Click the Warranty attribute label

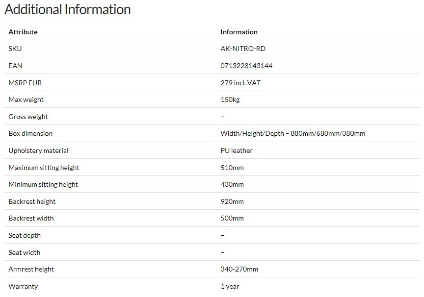[23, 287]
